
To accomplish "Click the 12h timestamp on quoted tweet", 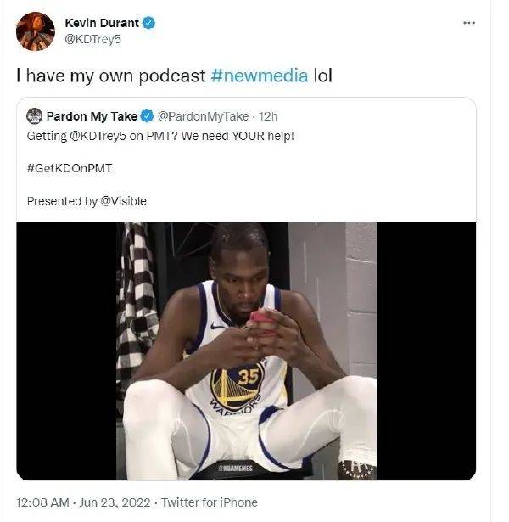I will (268, 116).
